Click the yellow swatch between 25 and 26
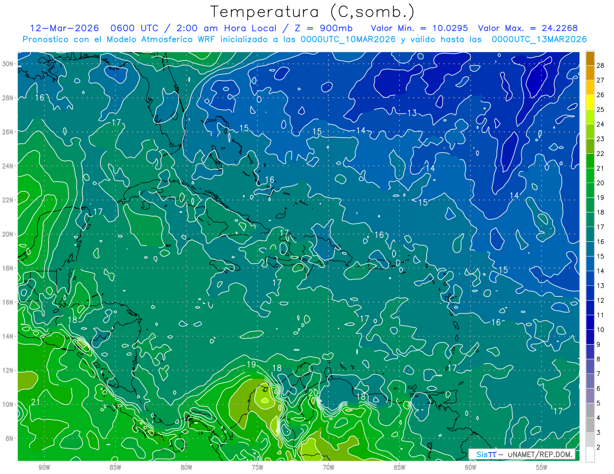 [590, 102]
